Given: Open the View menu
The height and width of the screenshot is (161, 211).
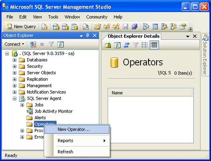Looking at the screenshot, I should [x=38, y=17].
